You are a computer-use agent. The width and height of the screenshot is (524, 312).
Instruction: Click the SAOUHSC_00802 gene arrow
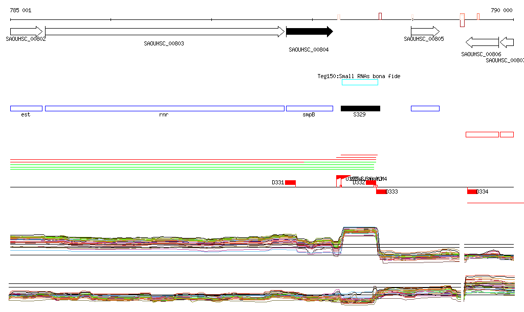[x=26, y=32]
